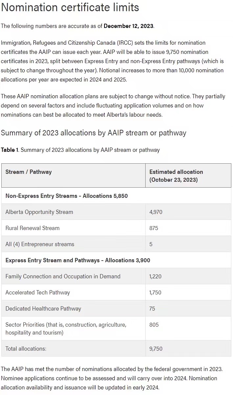Click Family Connection and Occupation in Demand

click(x=63, y=276)
